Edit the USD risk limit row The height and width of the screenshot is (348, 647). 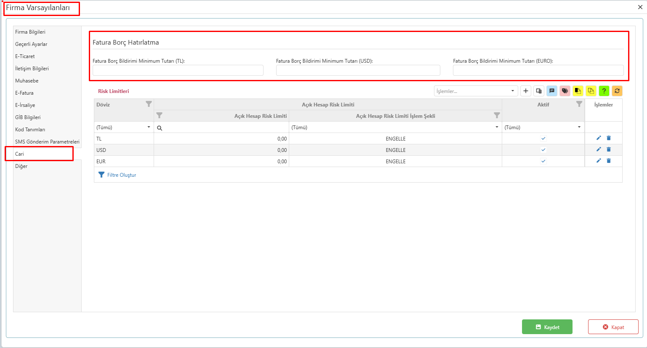599,149
